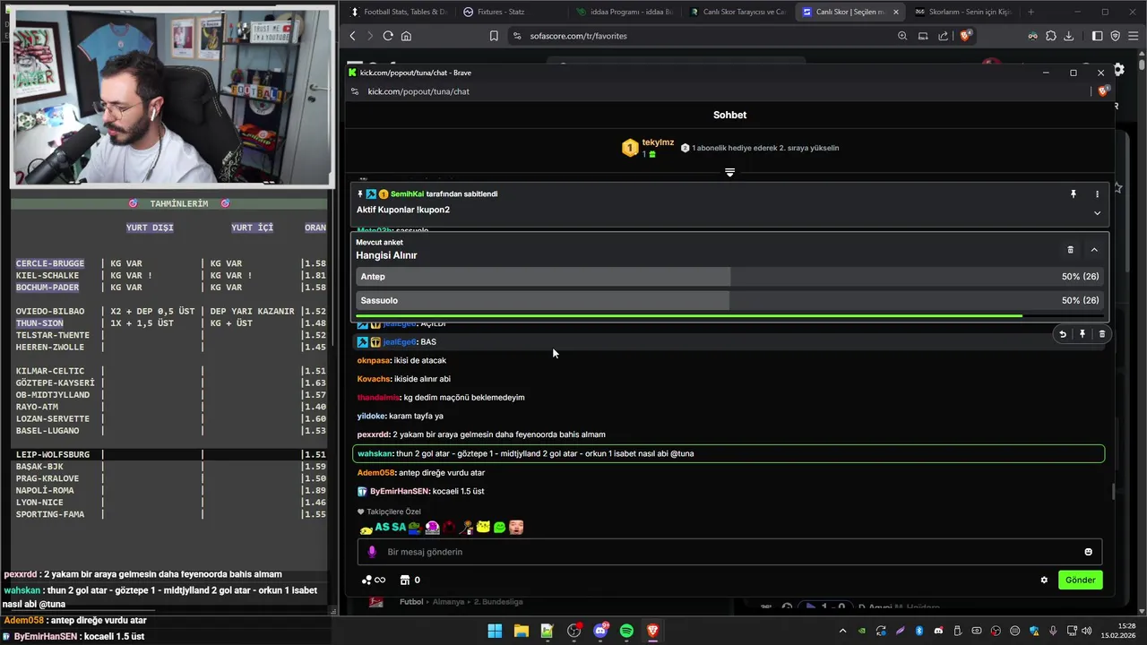Toggle the browser sidebar panel

pos(1097,36)
